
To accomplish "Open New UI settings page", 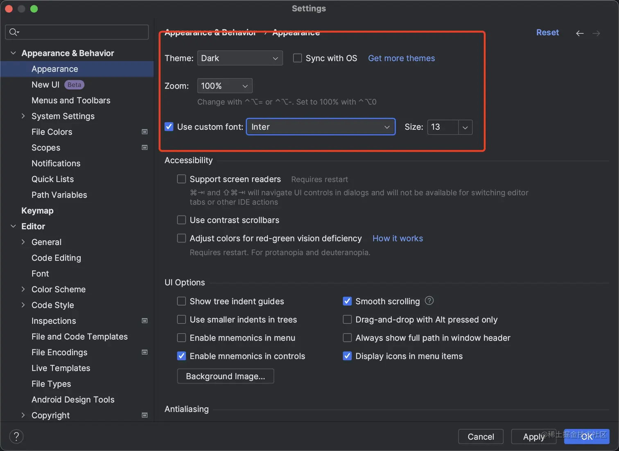I will point(45,85).
